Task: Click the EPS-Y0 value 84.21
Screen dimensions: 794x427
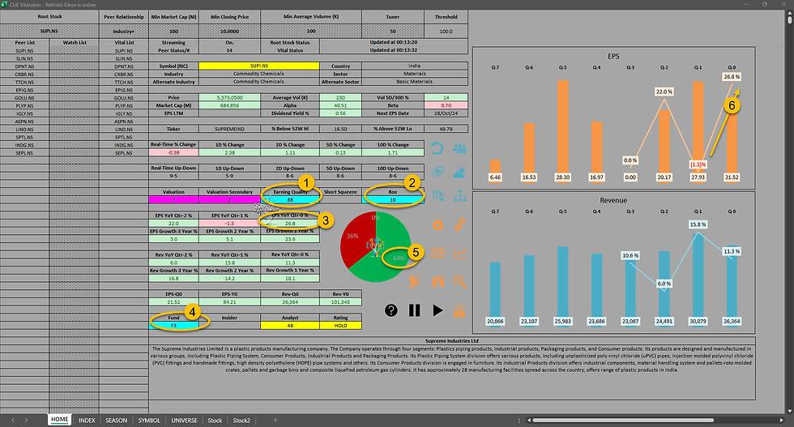Action: 230,302
